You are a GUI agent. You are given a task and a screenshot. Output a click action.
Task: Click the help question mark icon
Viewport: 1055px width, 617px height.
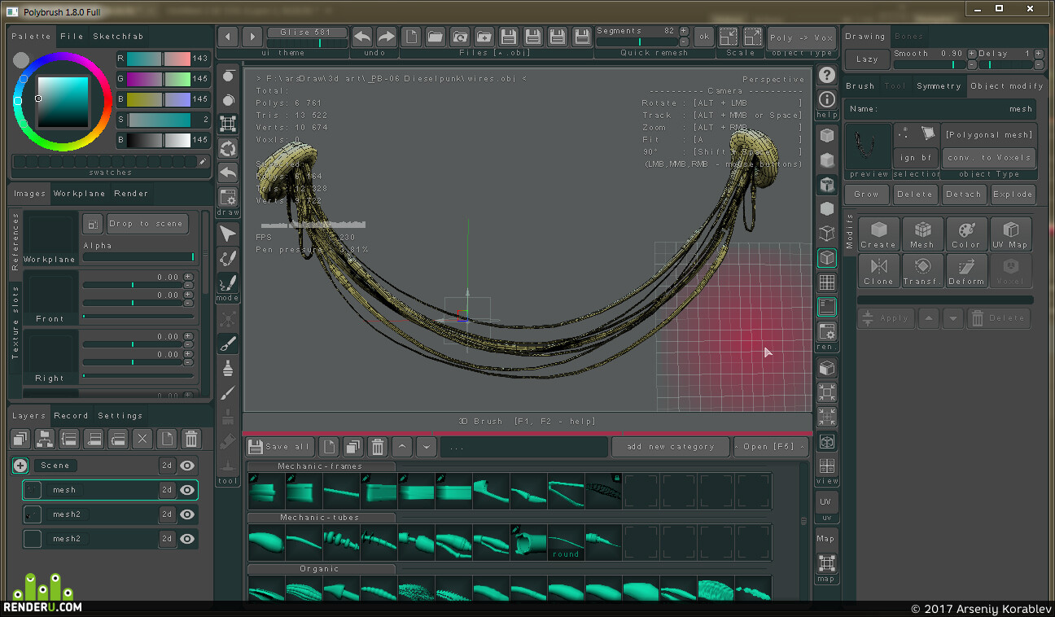(x=827, y=76)
